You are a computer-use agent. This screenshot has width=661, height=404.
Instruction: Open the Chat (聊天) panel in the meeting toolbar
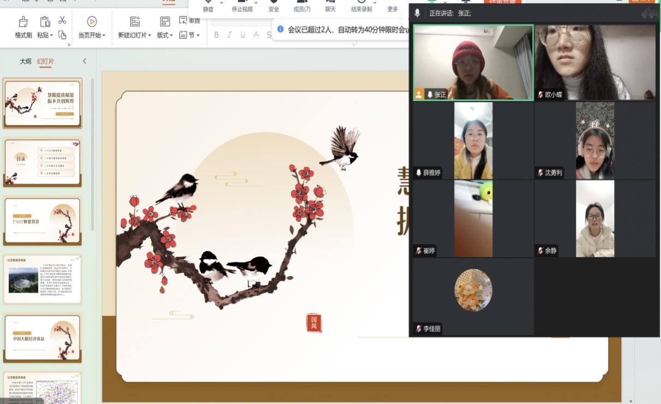[x=330, y=7]
